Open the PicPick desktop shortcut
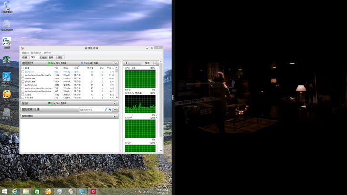347x195 pixels. (7, 94)
